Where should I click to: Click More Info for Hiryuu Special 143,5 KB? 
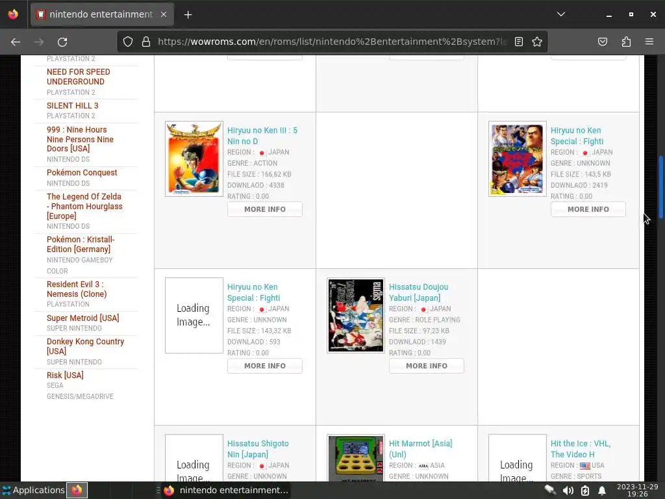pyautogui.click(x=588, y=209)
